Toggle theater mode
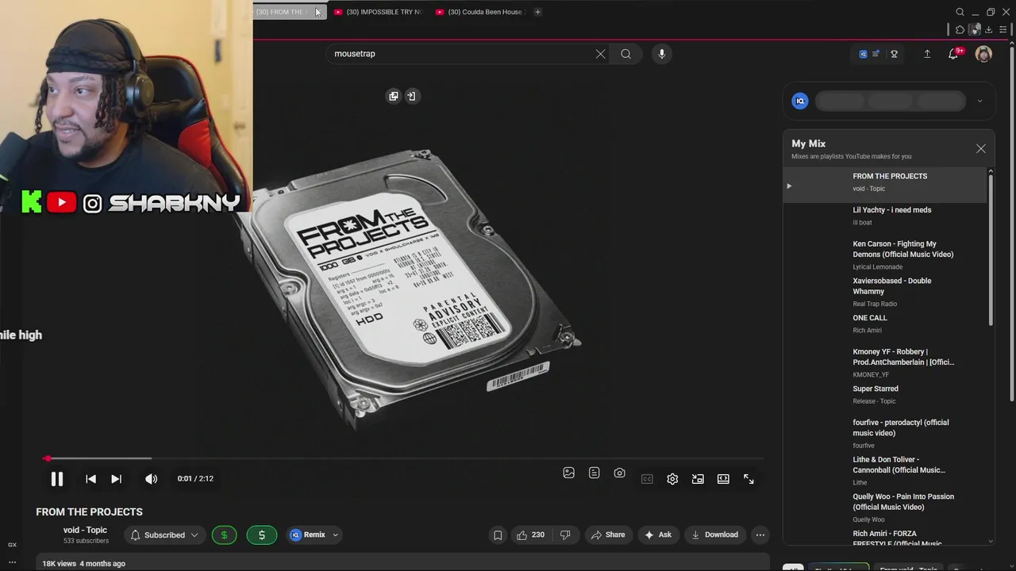Image resolution: width=1016 pixels, height=571 pixels. tap(723, 479)
